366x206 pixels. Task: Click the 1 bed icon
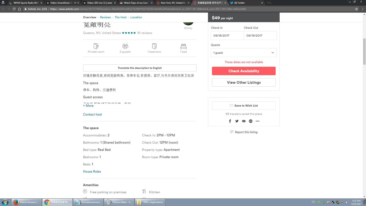[x=183, y=46]
